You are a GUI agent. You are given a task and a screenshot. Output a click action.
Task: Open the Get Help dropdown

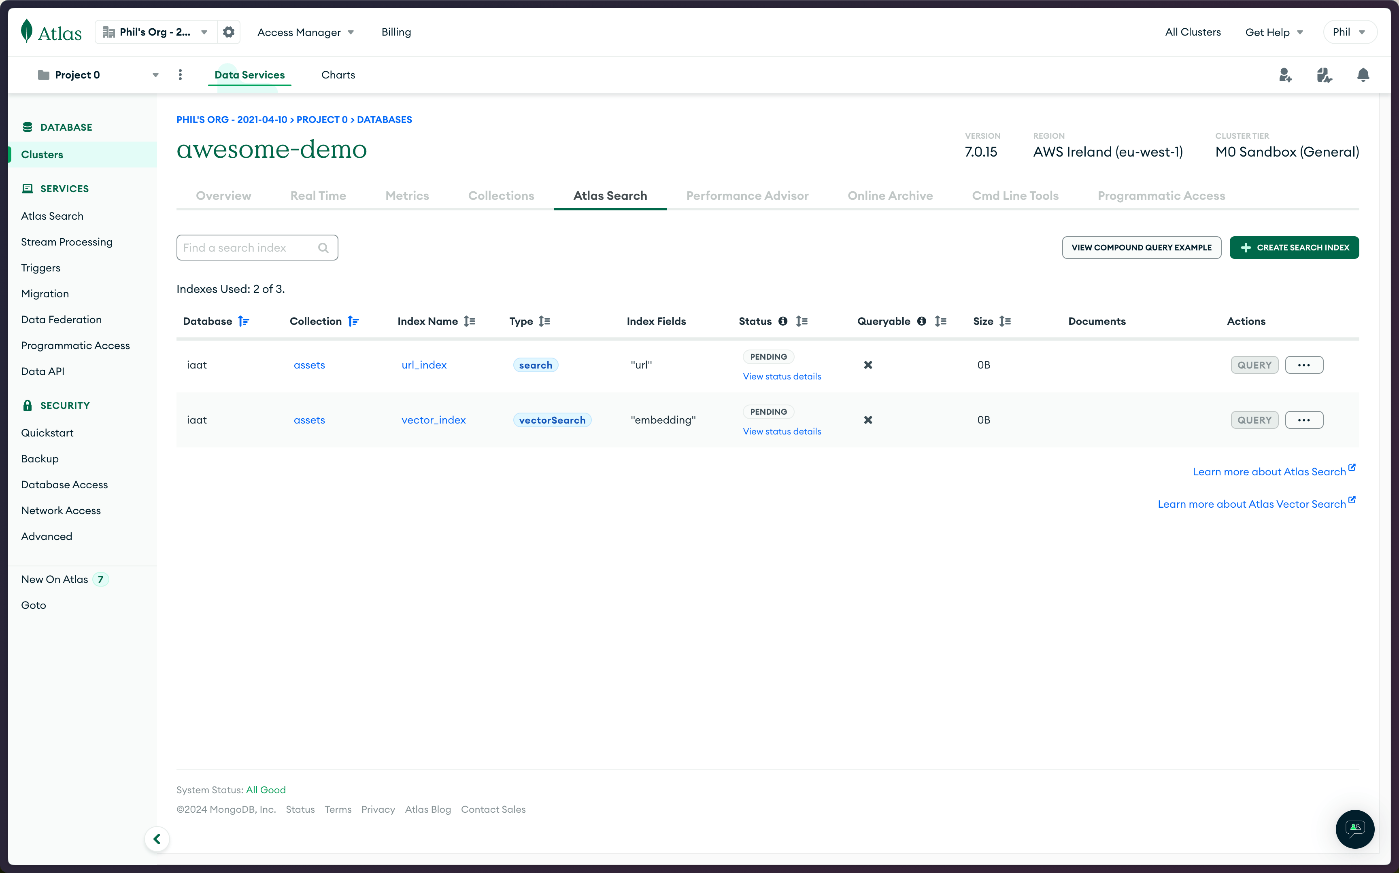click(1274, 32)
